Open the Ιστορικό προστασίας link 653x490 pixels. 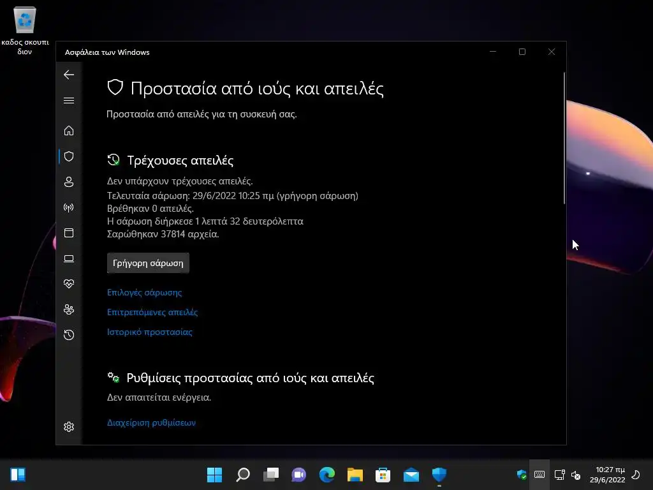149,332
